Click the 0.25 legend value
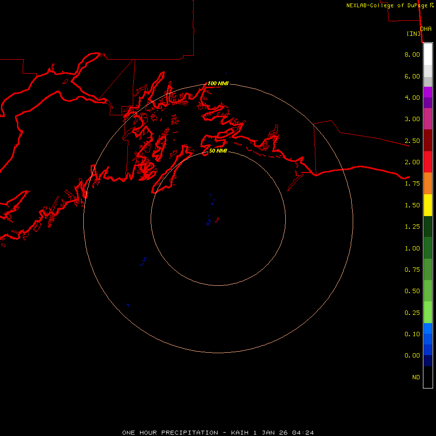This screenshot has height=436, width=436. [x=412, y=313]
